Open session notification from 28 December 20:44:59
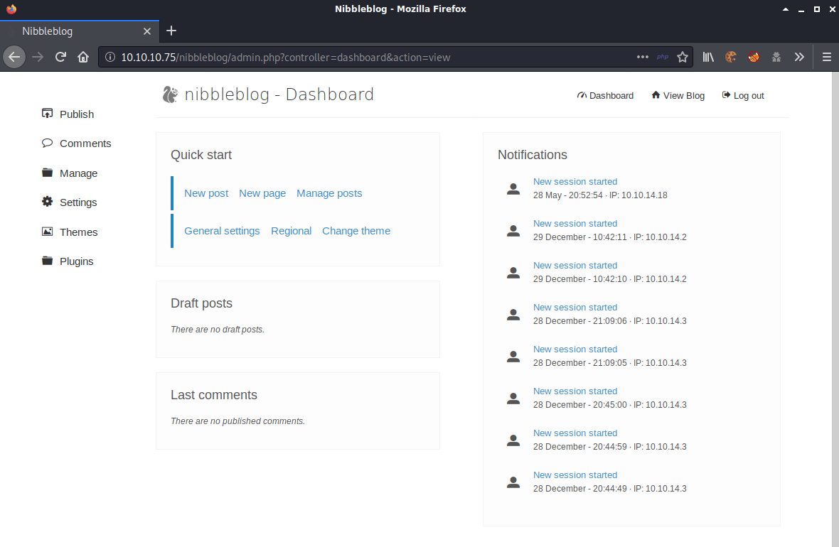Image resolution: width=839 pixels, height=547 pixels. pos(575,433)
